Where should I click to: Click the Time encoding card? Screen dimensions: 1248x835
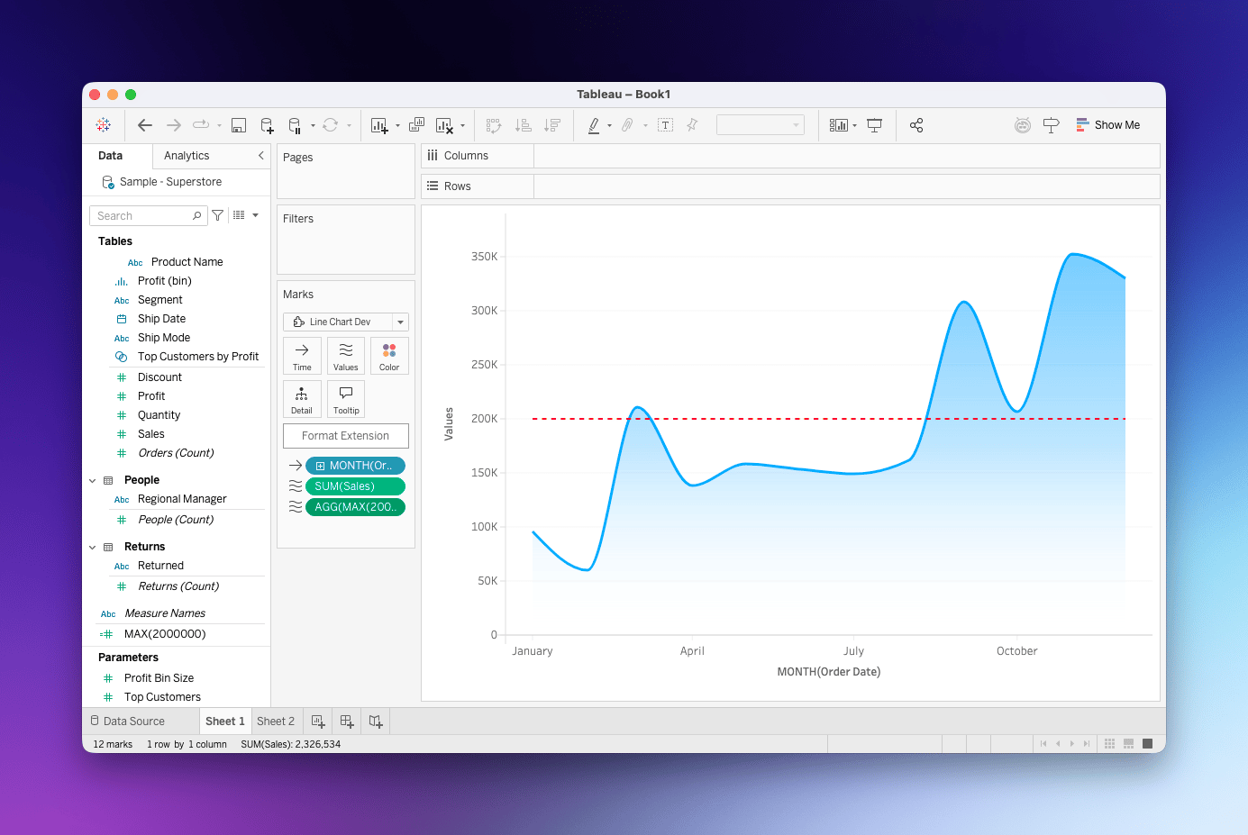[x=302, y=356]
